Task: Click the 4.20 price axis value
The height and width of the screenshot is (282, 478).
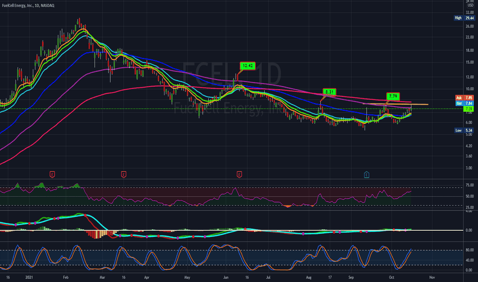Action: [x=469, y=146]
